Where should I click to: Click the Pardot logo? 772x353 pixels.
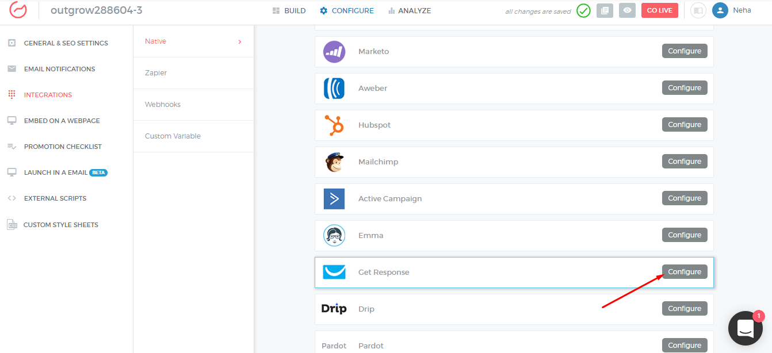tap(334, 346)
